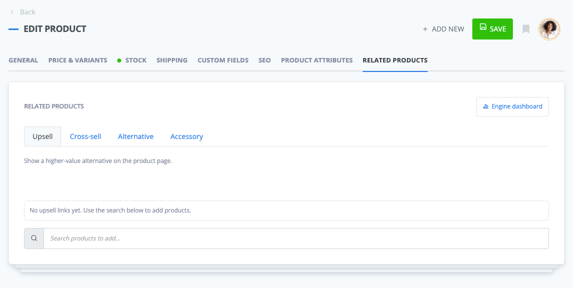Viewport: 573px width, 288px height.
Task: Add a new product
Action: click(443, 29)
